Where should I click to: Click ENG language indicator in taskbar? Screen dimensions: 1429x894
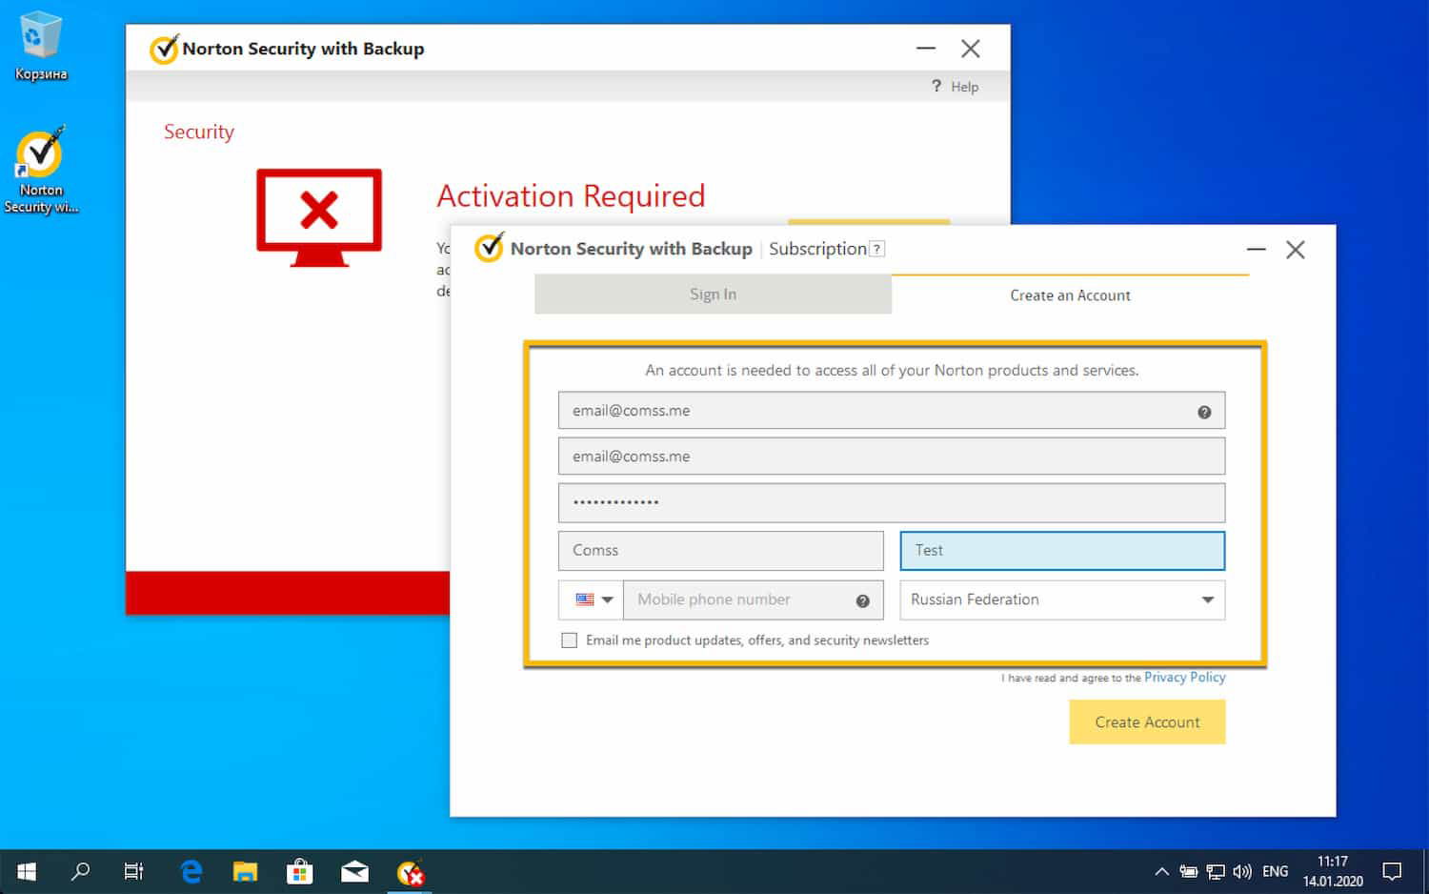point(1275,871)
